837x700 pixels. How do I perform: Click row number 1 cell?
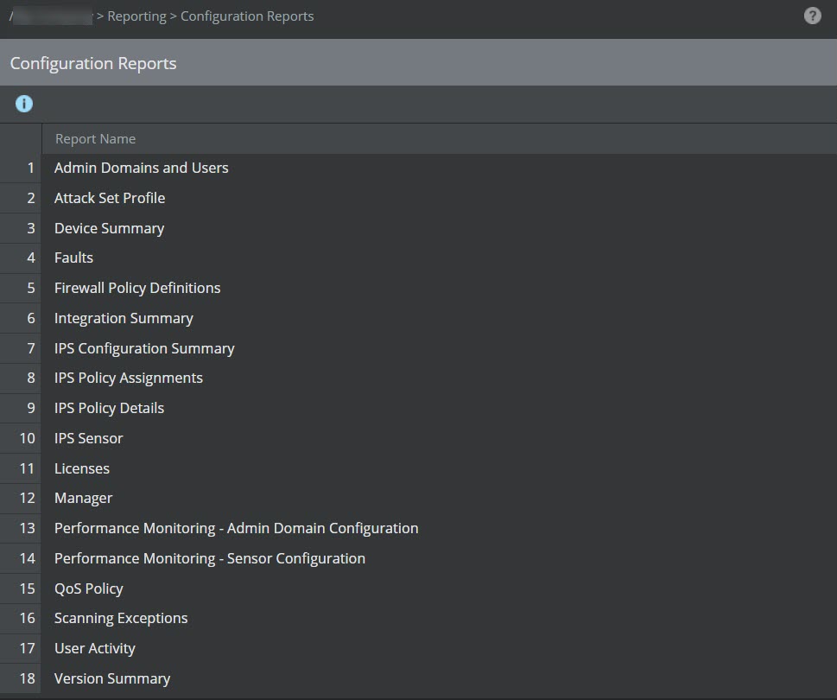(x=21, y=168)
